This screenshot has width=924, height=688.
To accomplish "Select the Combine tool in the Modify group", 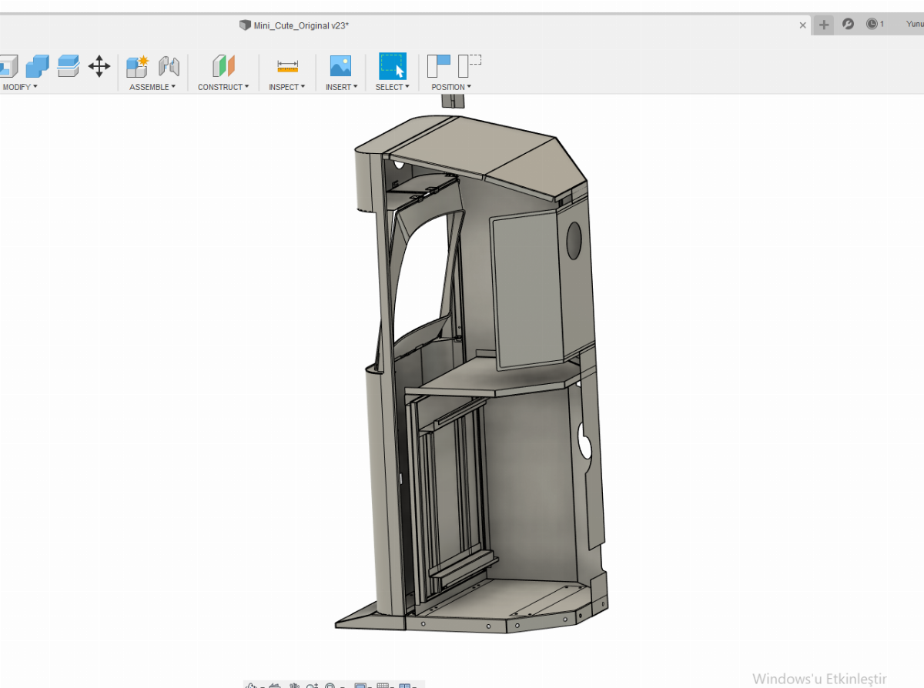I will click(37, 66).
